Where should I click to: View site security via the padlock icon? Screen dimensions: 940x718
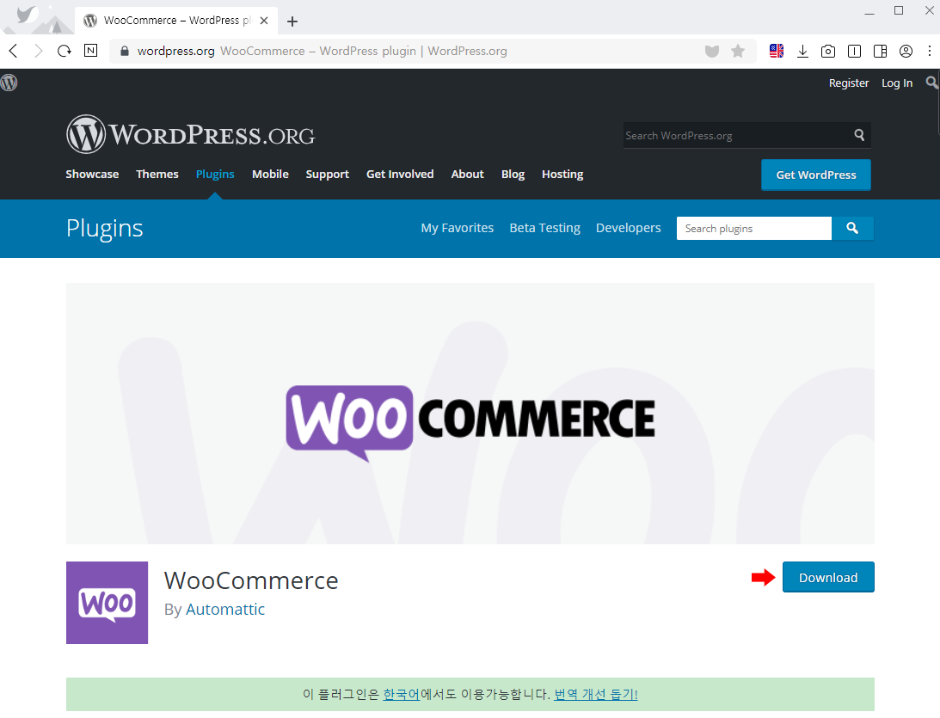click(125, 51)
